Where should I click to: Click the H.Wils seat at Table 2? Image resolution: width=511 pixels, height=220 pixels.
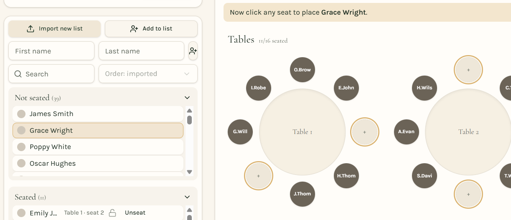(x=425, y=88)
